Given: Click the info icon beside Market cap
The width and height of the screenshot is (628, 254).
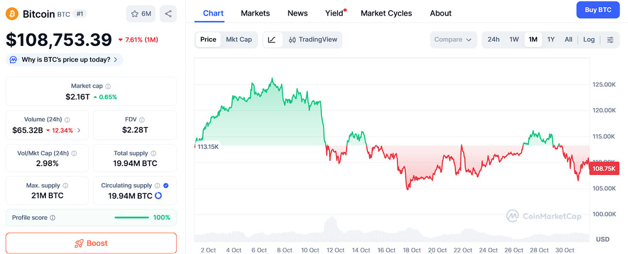Looking at the screenshot, I should pyautogui.click(x=108, y=86).
